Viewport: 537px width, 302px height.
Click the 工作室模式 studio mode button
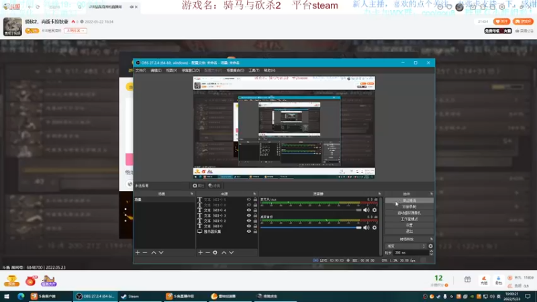click(409, 219)
